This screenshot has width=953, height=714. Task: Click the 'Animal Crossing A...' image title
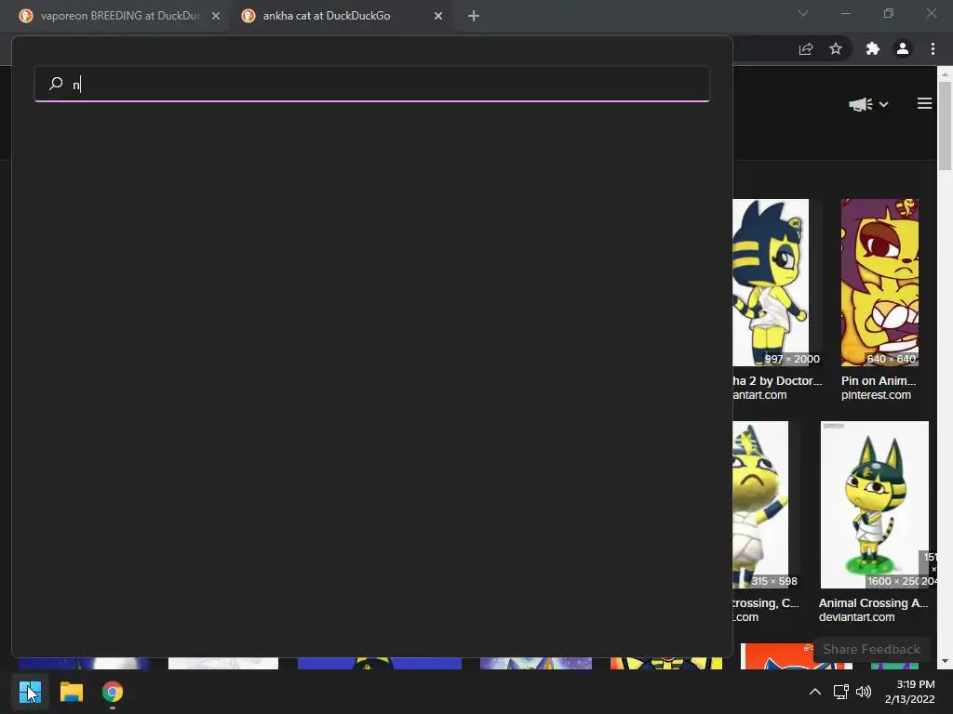point(873,602)
